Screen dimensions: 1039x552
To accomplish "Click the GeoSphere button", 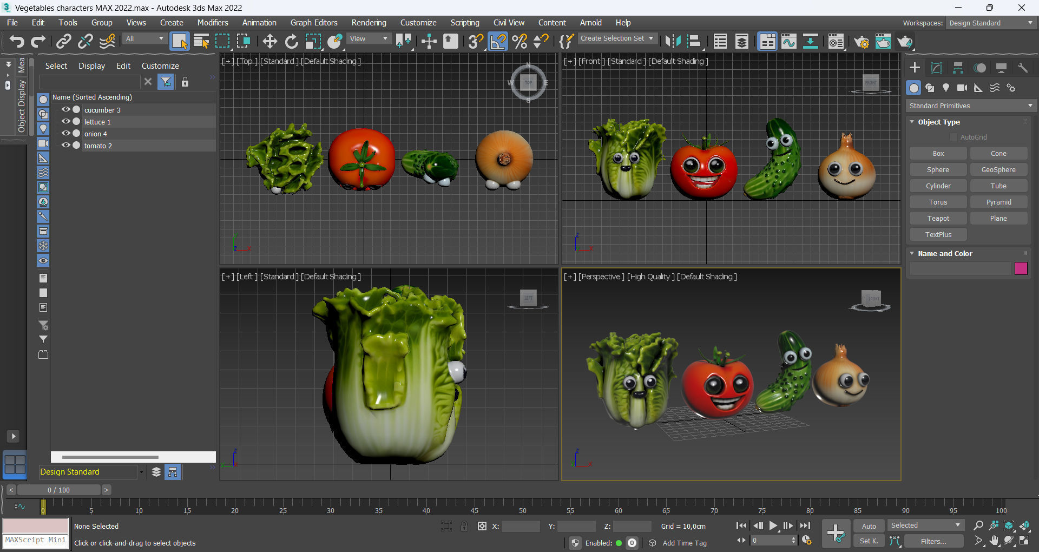I will (998, 169).
